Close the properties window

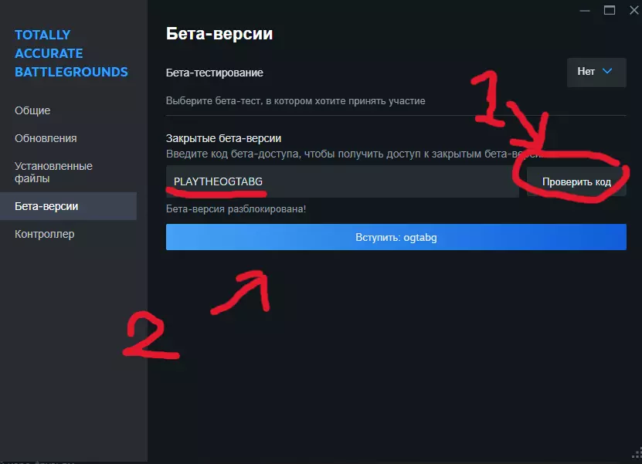[634, 10]
